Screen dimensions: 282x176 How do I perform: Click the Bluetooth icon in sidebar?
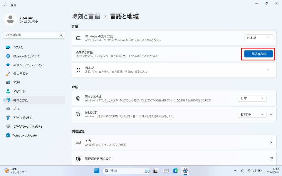coord(8,56)
